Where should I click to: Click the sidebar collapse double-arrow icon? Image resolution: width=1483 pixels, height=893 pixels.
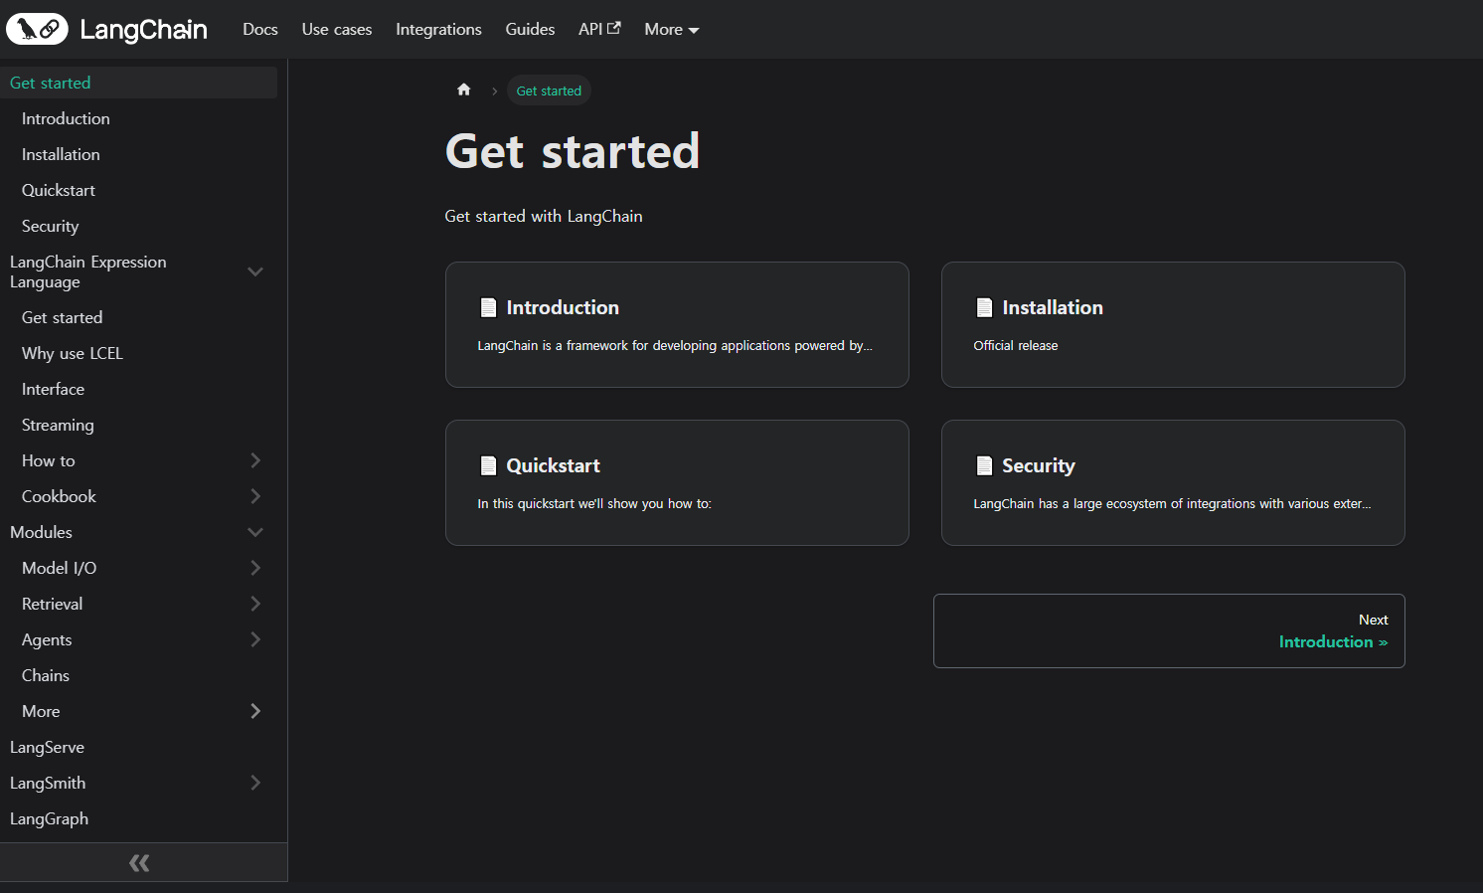tap(139, 862)
